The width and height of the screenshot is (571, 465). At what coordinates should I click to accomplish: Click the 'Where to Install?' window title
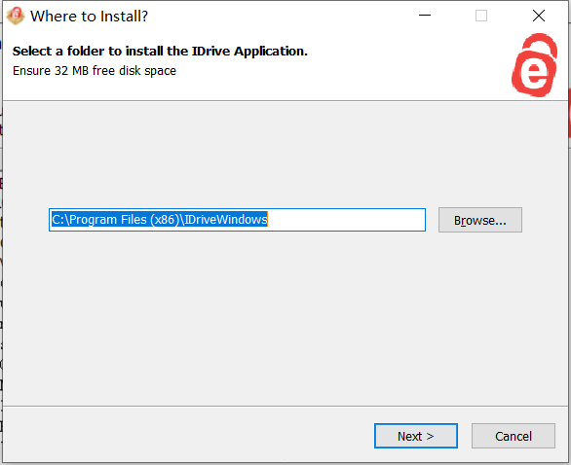point(90,17)
